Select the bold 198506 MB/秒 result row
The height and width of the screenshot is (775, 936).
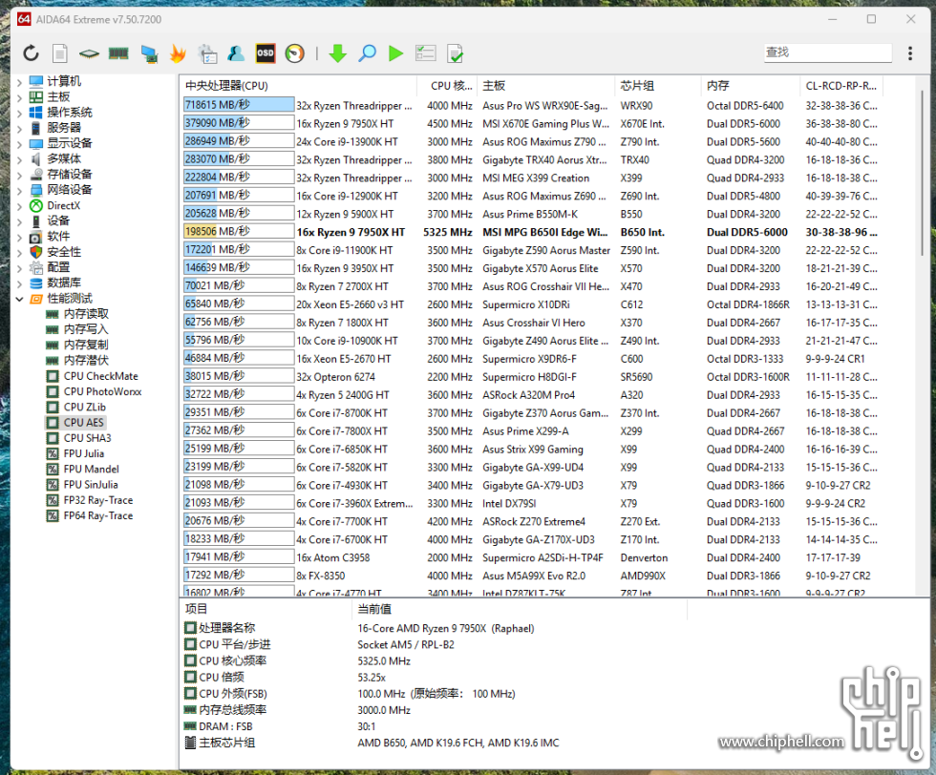coord(532,232)
